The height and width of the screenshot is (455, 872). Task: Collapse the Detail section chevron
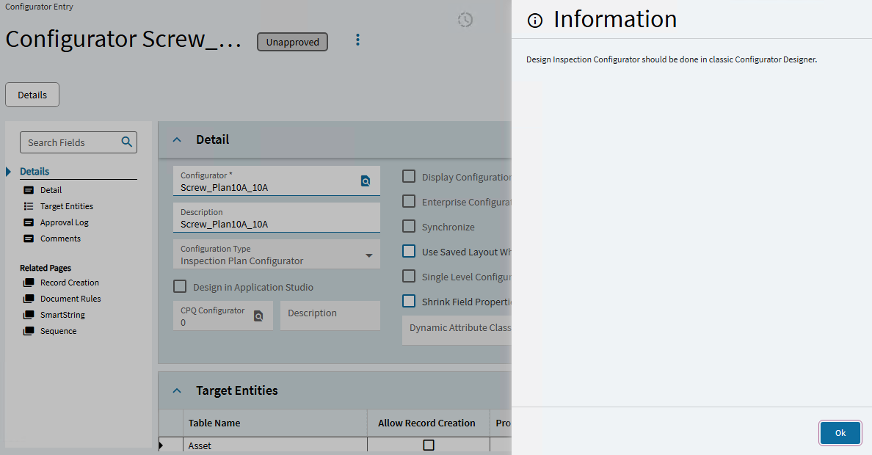177,139
